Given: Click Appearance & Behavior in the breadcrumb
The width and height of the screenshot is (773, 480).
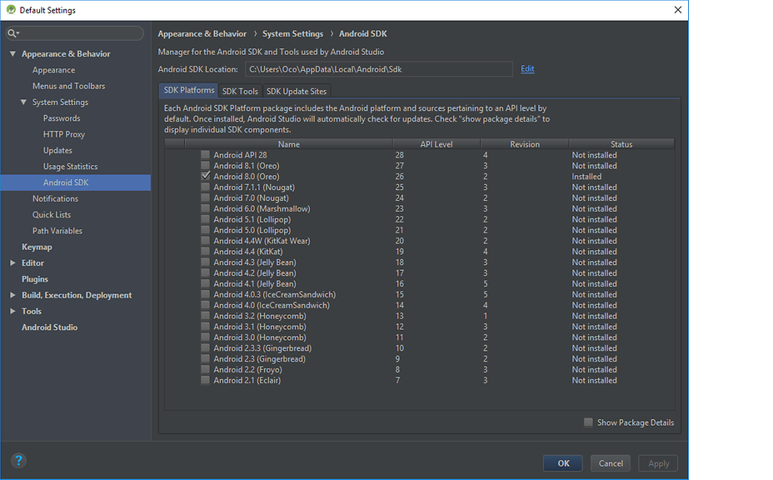Looking at the screenshot, I should 202,33.
